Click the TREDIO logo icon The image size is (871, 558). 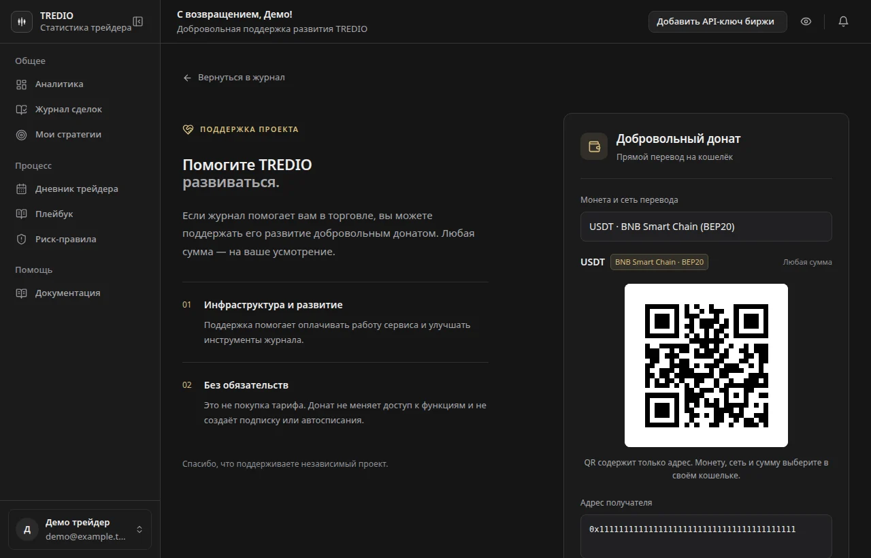[22, 22]
